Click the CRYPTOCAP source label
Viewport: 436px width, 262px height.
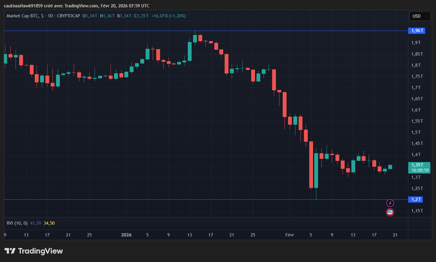pos(68,16)
